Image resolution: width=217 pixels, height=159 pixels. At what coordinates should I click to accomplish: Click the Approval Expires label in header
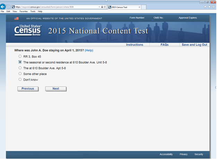(x=188, y=18)
